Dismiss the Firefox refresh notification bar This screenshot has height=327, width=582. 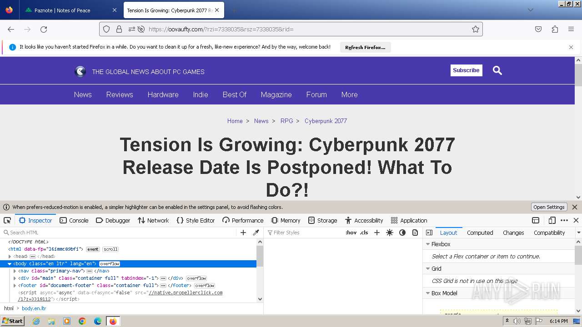point(571,47)
